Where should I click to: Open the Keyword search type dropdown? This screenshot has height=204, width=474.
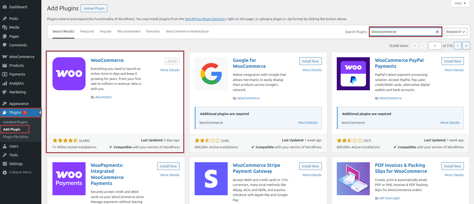coord(455,32)
